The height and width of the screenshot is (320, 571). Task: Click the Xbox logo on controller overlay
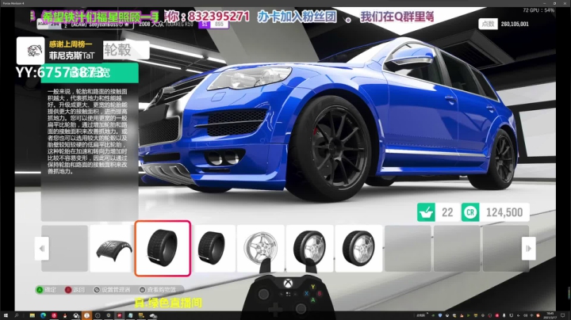288,284
